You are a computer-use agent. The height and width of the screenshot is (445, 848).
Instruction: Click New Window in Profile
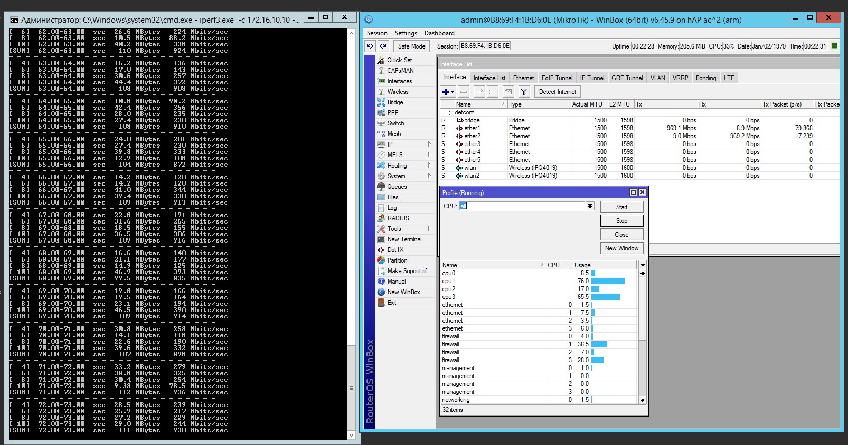click(x=621, y=248)
